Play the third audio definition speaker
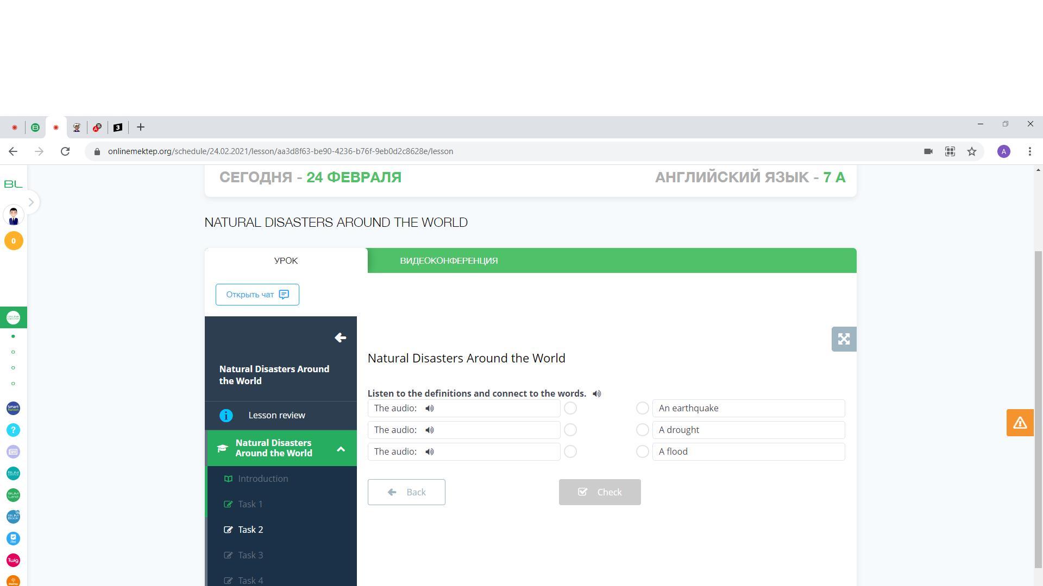1043x586 pixels. point(429,452)
